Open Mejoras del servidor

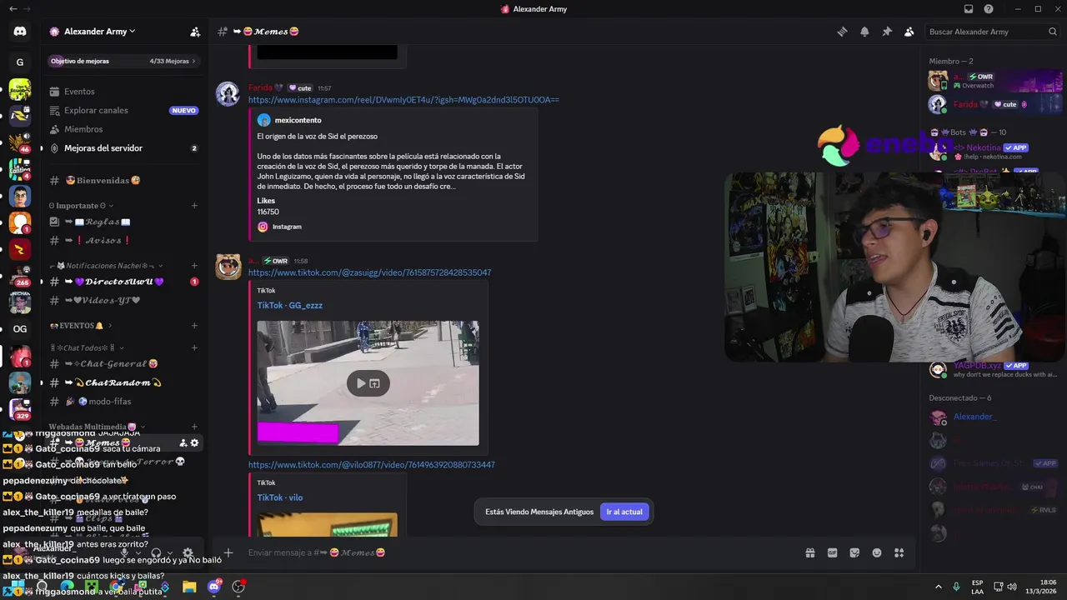tap(123, 148)
